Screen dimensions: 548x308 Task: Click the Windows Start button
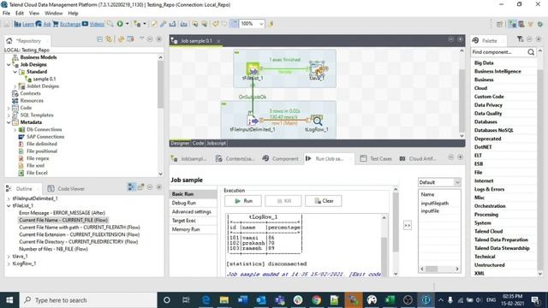pos(9,300)
